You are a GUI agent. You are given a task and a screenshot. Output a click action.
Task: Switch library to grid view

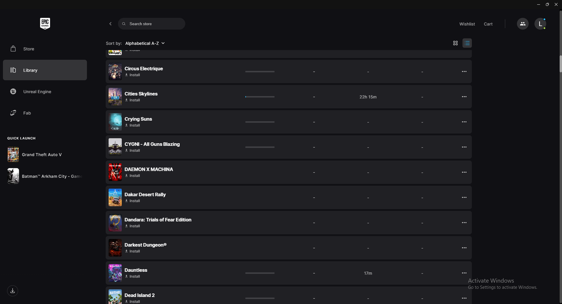point(455,43)
